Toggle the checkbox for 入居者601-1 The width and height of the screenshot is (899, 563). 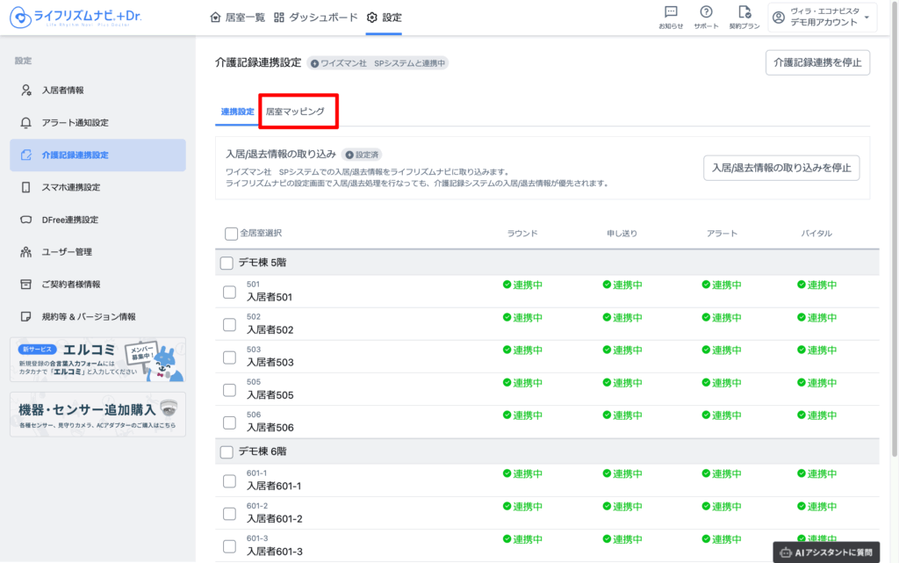click(x=229, y=480)
